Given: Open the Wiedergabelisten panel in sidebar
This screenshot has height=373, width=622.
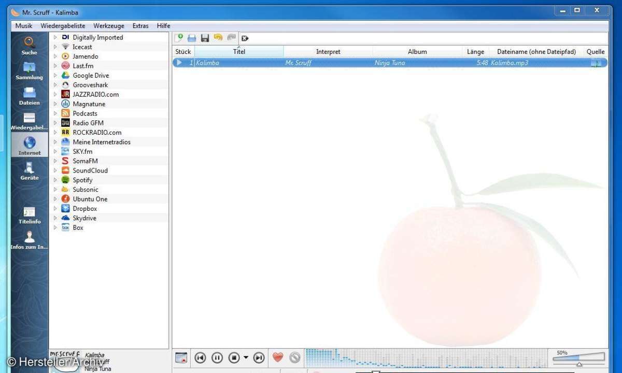Looking at the screenshot, I should coord(30,121).
